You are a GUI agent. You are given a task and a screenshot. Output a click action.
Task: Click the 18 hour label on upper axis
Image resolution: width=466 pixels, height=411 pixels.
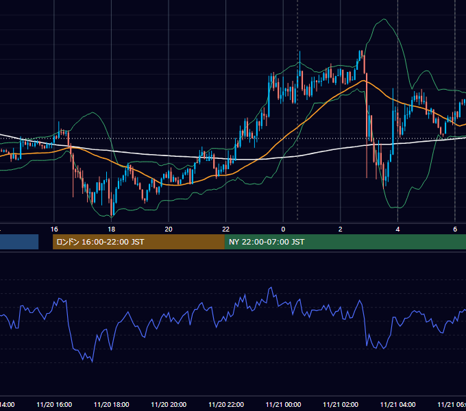(x=111, y=229)
